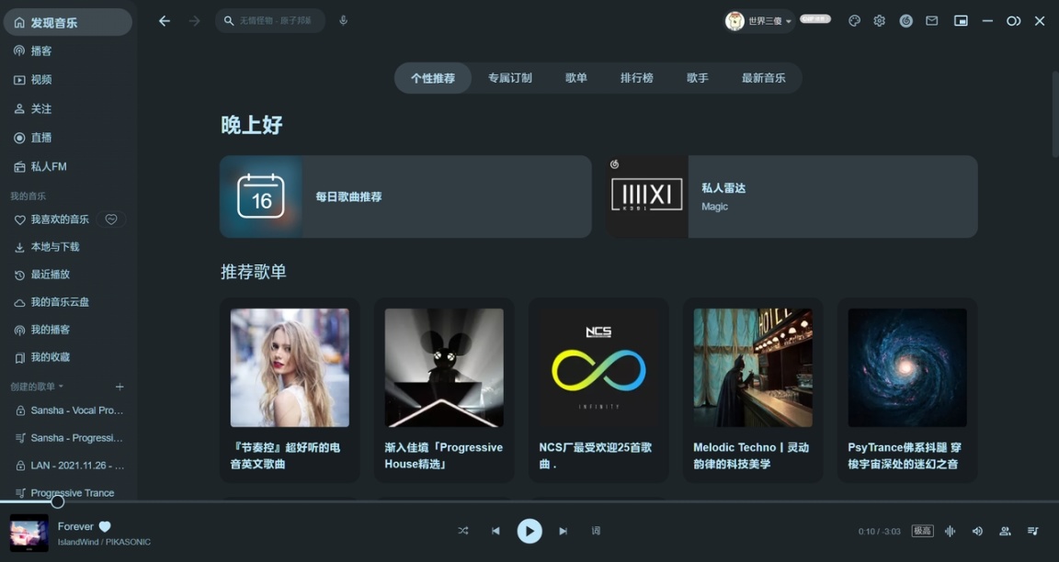Switch to the 排行榜 tab
This screenshot has height=562, width=1059.
[637, 78]
